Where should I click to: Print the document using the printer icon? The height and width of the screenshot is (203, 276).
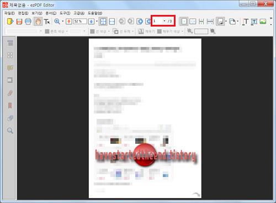28,22
